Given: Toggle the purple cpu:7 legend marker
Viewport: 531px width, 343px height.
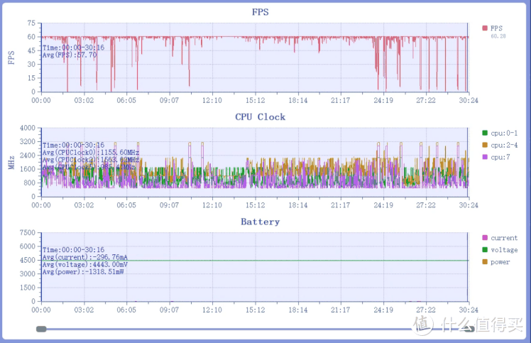Looking at the screenshot, I should point(485,157).
